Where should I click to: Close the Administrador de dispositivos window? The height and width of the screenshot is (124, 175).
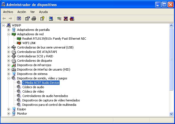171,5
